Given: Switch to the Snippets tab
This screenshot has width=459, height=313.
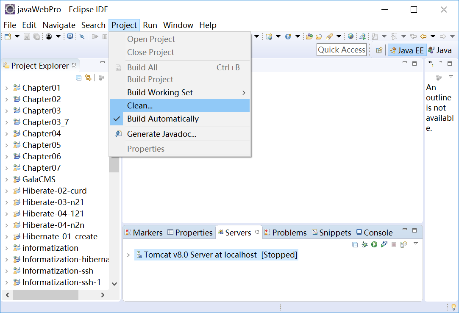Looking at the screenshot, I should 332,233.
